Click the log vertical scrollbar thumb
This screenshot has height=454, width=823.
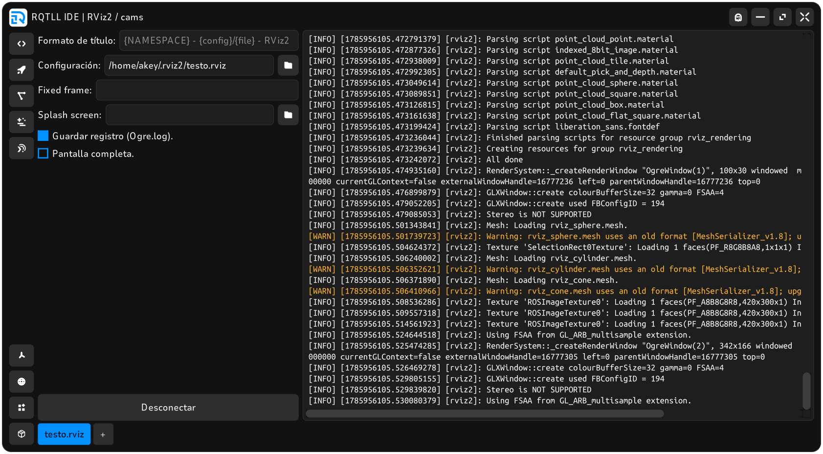pos(806,391)
